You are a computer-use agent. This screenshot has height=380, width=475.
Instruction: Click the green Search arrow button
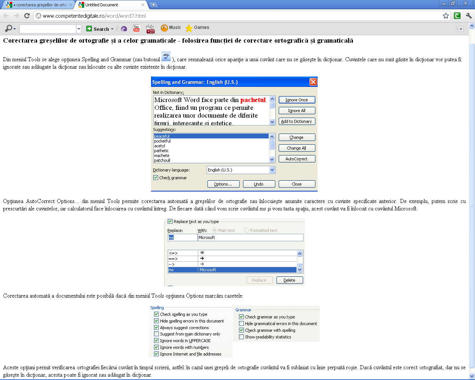89,29
